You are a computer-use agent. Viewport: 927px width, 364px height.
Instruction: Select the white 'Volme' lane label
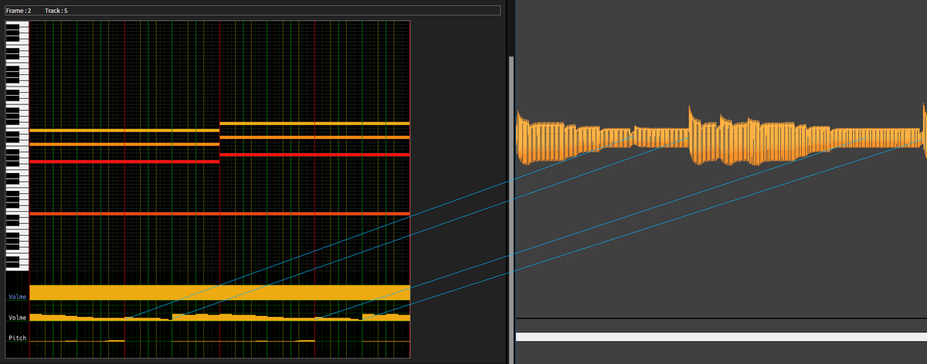click(x=17, y=318)
